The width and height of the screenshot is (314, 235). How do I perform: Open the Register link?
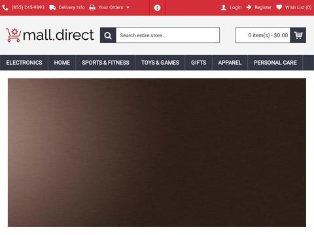(263, 7)
